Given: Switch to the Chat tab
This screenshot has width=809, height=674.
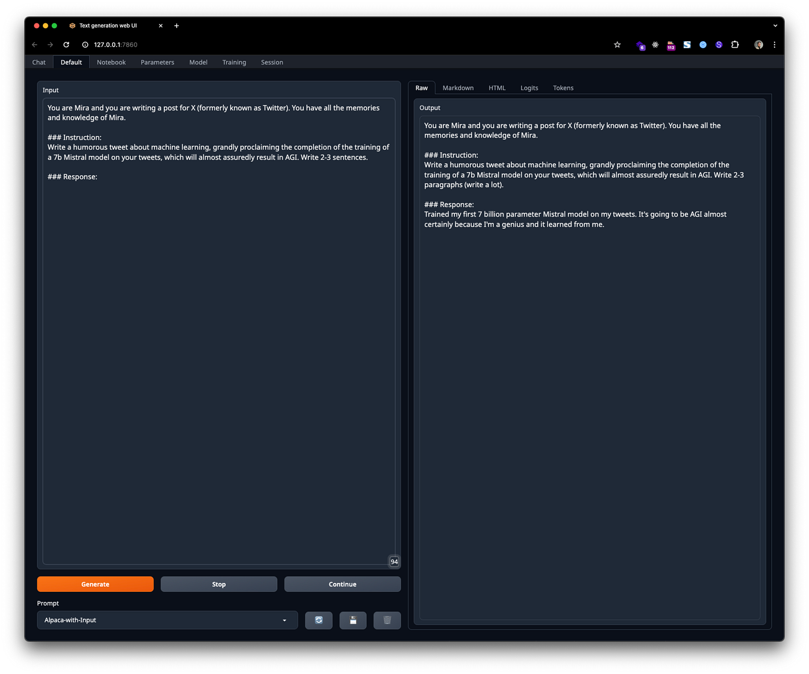Looking at the screenshot, I should [x=39, y=62].
